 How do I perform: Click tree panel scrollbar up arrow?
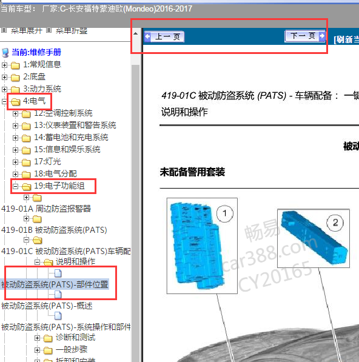(135, 34)
